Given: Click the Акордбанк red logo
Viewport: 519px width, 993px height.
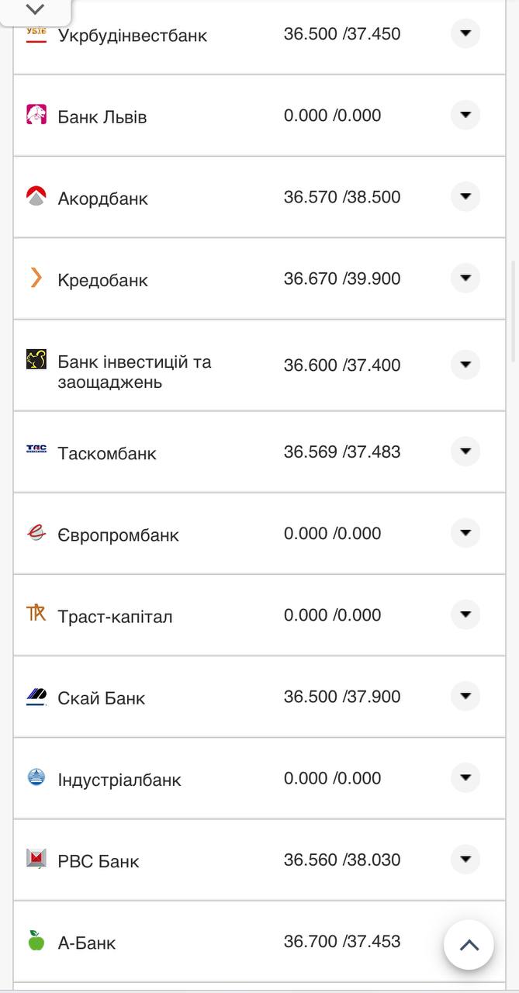Looking at the screenshot, I should tap(35, 196).
